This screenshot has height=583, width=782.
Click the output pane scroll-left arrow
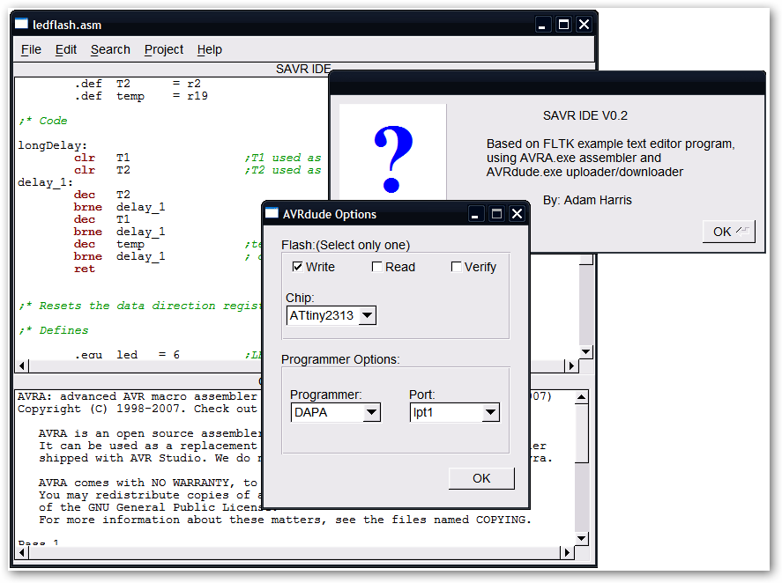coord(21,552)
